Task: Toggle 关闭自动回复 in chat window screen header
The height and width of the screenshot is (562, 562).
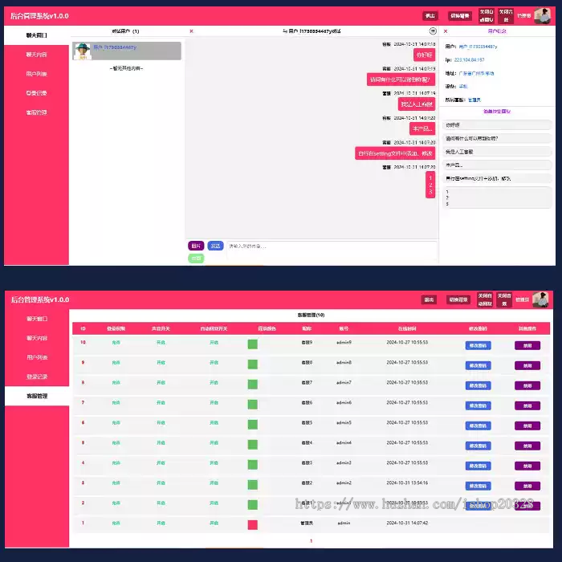Action: pos(487,16)
